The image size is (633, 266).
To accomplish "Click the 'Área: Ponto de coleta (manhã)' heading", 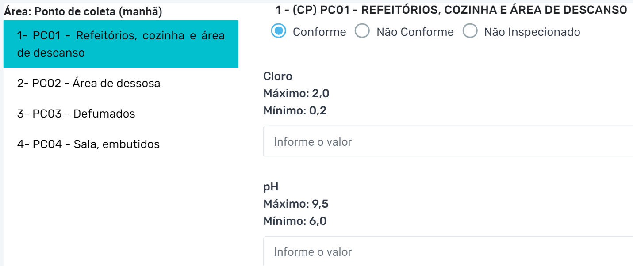I will pos(83,12).
